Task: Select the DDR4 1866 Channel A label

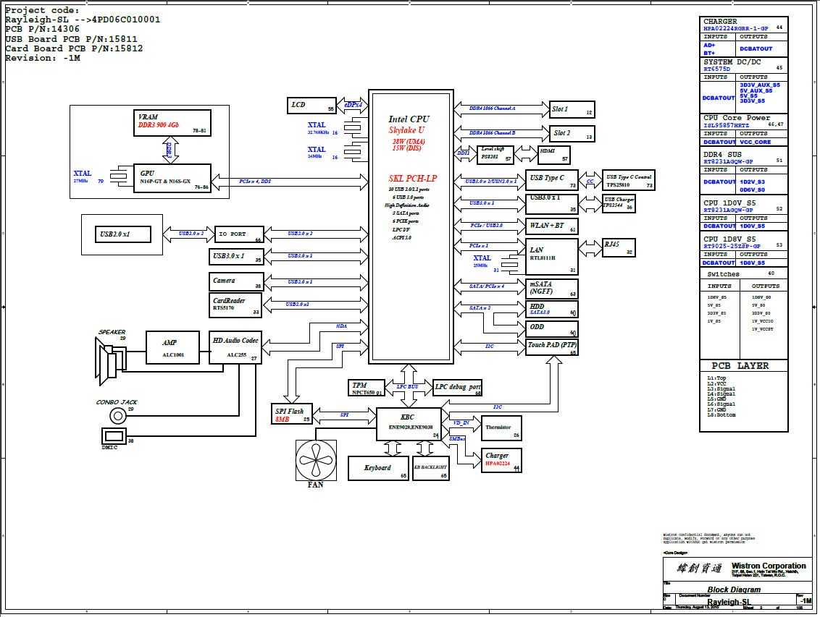Action: [492, 108]
